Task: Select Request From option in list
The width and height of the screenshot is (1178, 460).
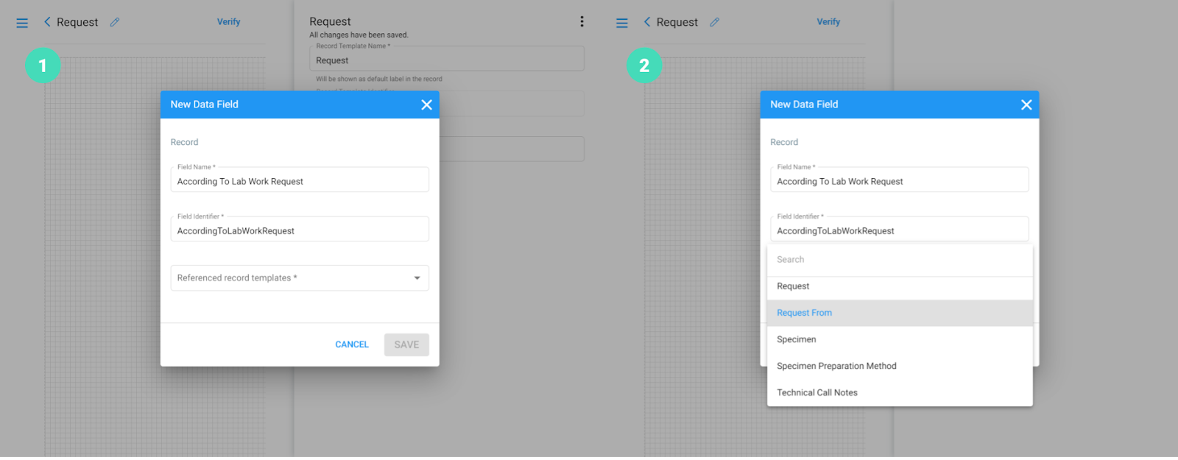Action: (900, 313)
